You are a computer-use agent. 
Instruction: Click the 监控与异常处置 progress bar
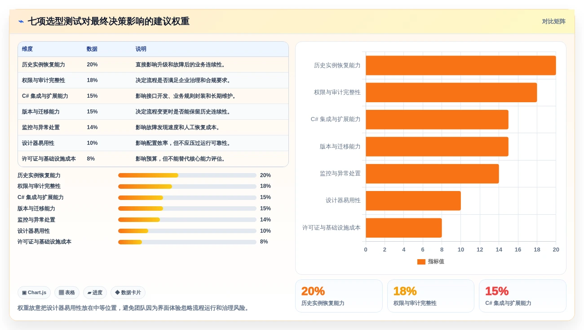pos(187,220)
